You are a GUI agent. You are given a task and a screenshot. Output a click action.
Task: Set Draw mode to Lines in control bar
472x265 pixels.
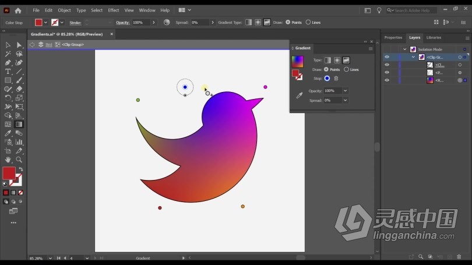[308, 22]
